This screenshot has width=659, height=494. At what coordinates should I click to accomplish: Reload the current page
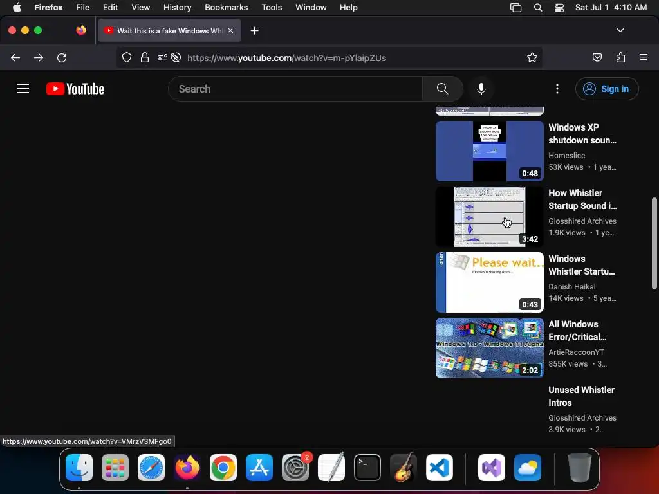[62, 57]
